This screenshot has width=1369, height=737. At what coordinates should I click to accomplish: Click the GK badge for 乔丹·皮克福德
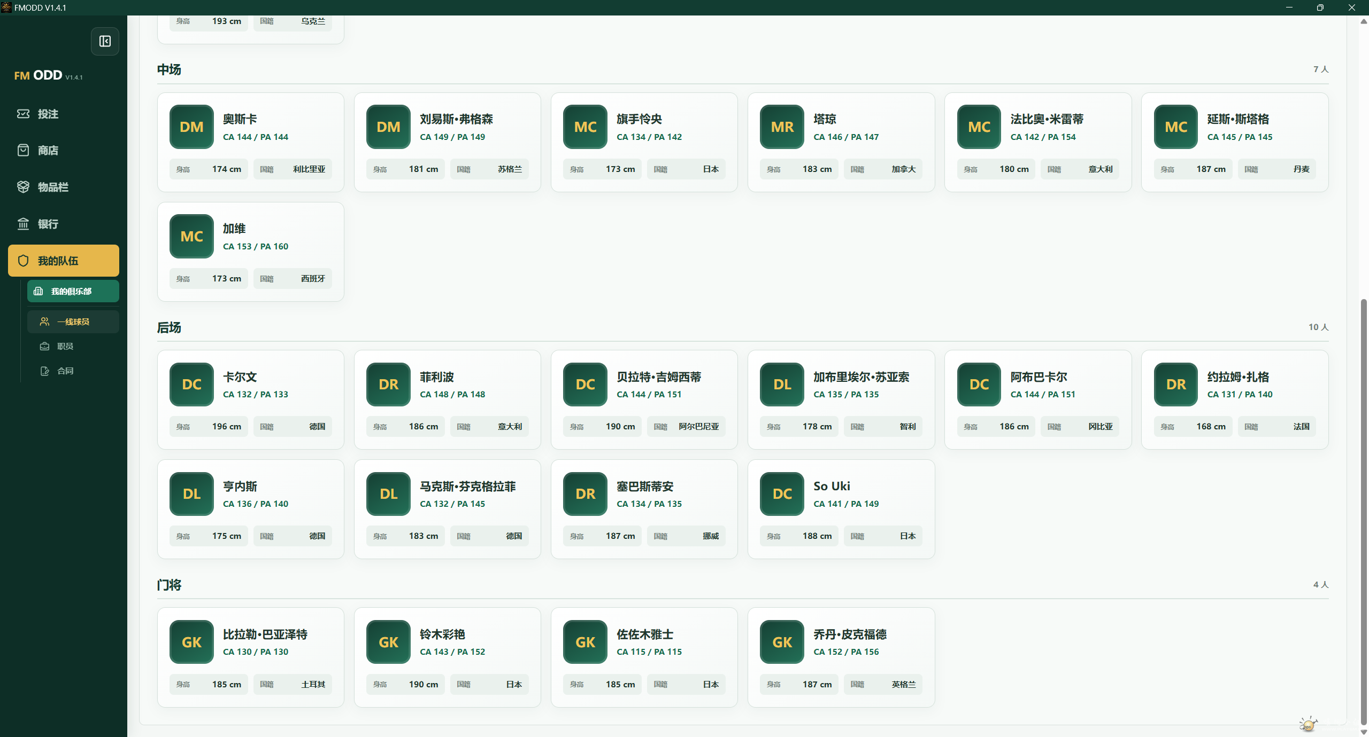click(782, 642)
